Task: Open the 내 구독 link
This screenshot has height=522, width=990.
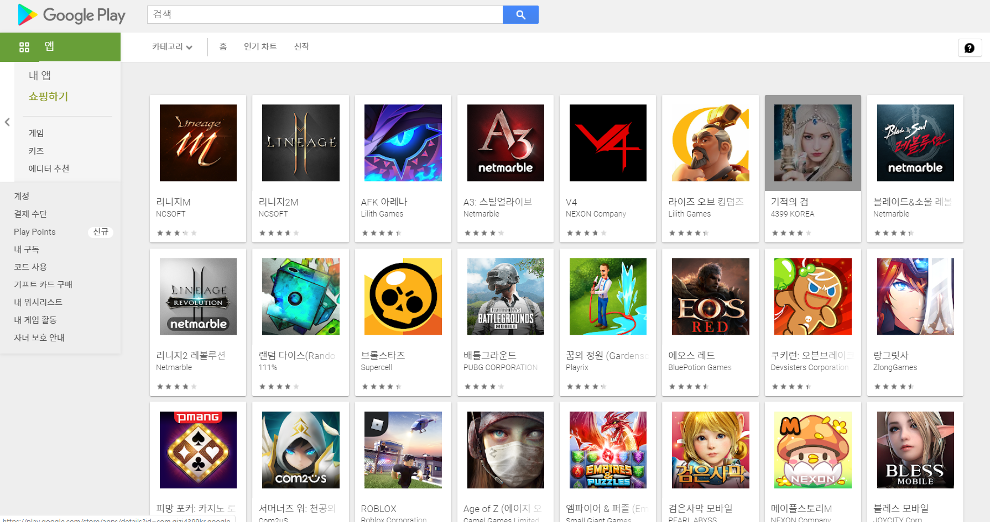Action: tap(27, 249)
